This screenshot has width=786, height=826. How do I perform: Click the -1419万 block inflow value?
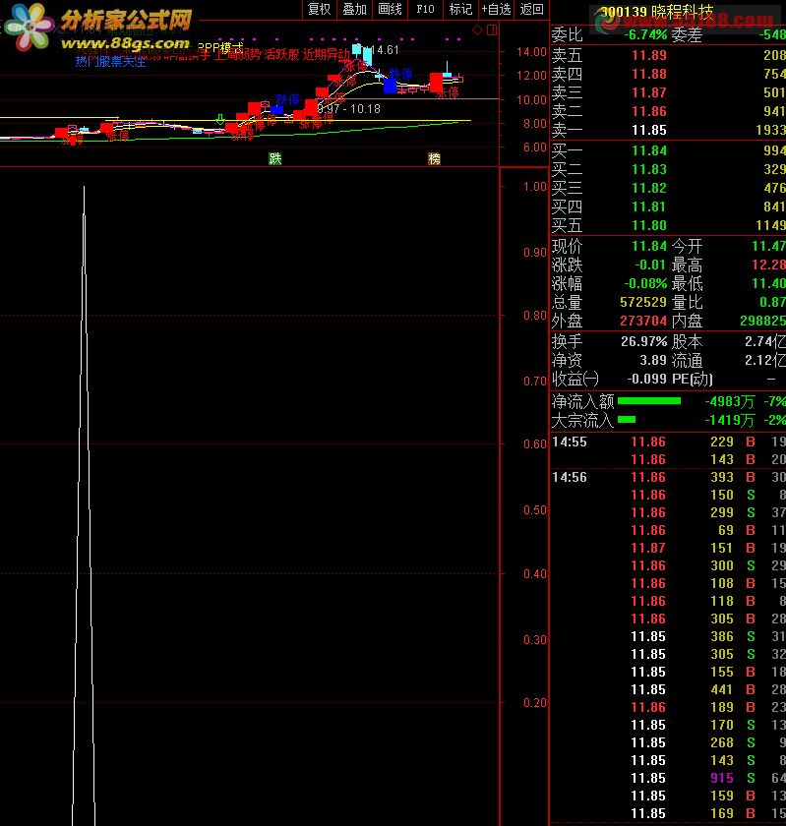730,421
